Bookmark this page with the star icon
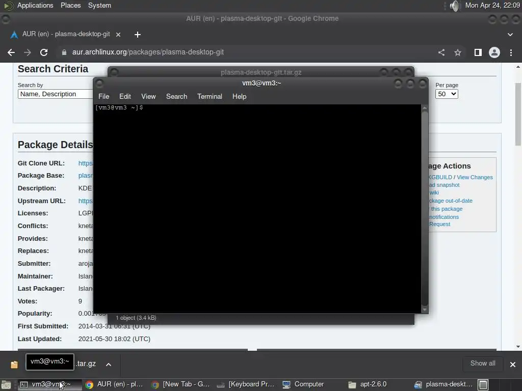The height and width of the screenshot is (391, 522). (x=458, y=52)
